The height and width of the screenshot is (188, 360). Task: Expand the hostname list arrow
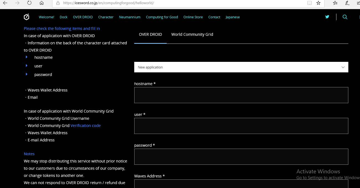27,57
